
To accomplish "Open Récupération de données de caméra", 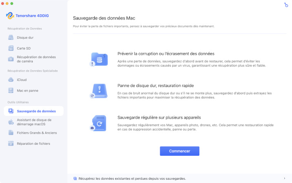I will (x=36, y=59).
